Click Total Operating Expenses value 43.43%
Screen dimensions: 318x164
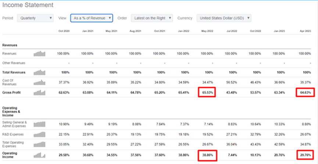[256, 144]
